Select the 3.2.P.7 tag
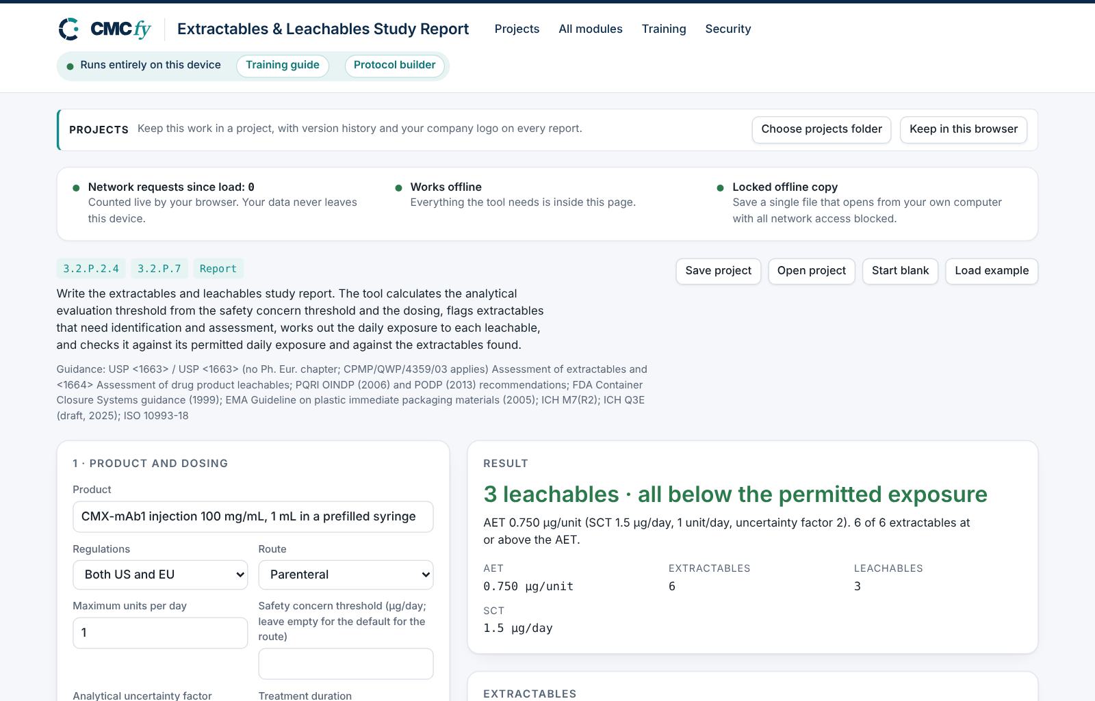1095x701 pixels. pyautogui.click(x=159, y=269)
